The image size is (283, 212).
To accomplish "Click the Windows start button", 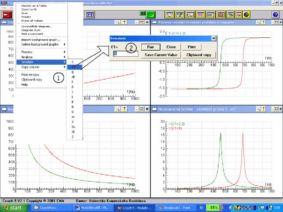I will [14, 208].
